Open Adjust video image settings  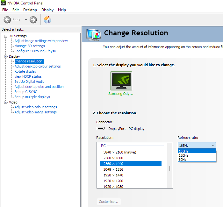click(36, 112)
